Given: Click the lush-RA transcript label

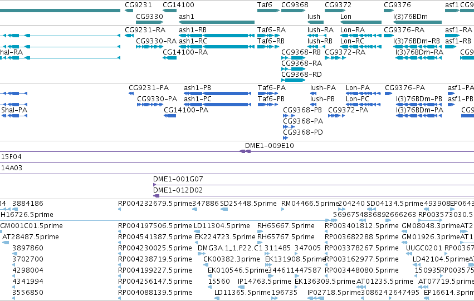Looking at the screenshot, I should tap(320, 30).
